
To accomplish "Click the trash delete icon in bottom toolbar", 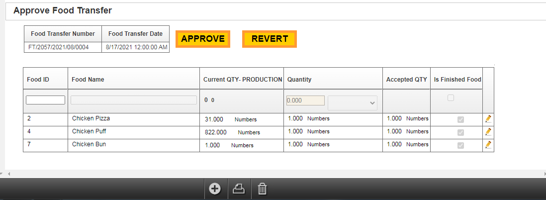I will [263, 189].
